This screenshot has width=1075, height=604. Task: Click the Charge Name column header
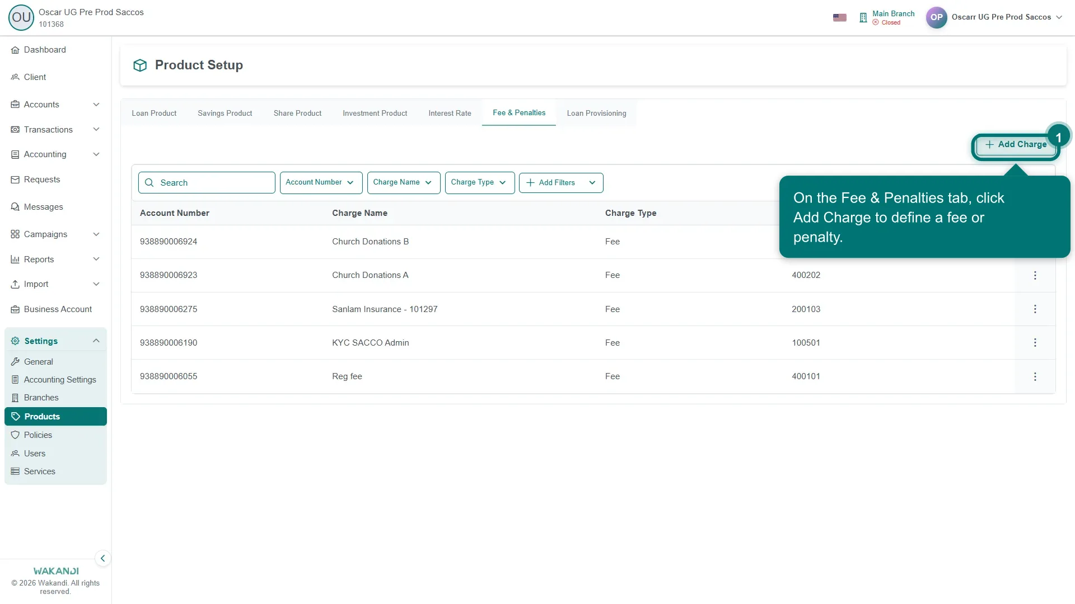(x=359, y=213)
